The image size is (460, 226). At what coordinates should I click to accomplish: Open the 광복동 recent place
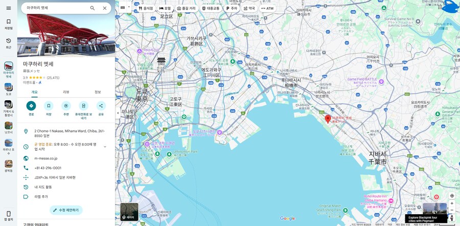(x=9, y=166)
